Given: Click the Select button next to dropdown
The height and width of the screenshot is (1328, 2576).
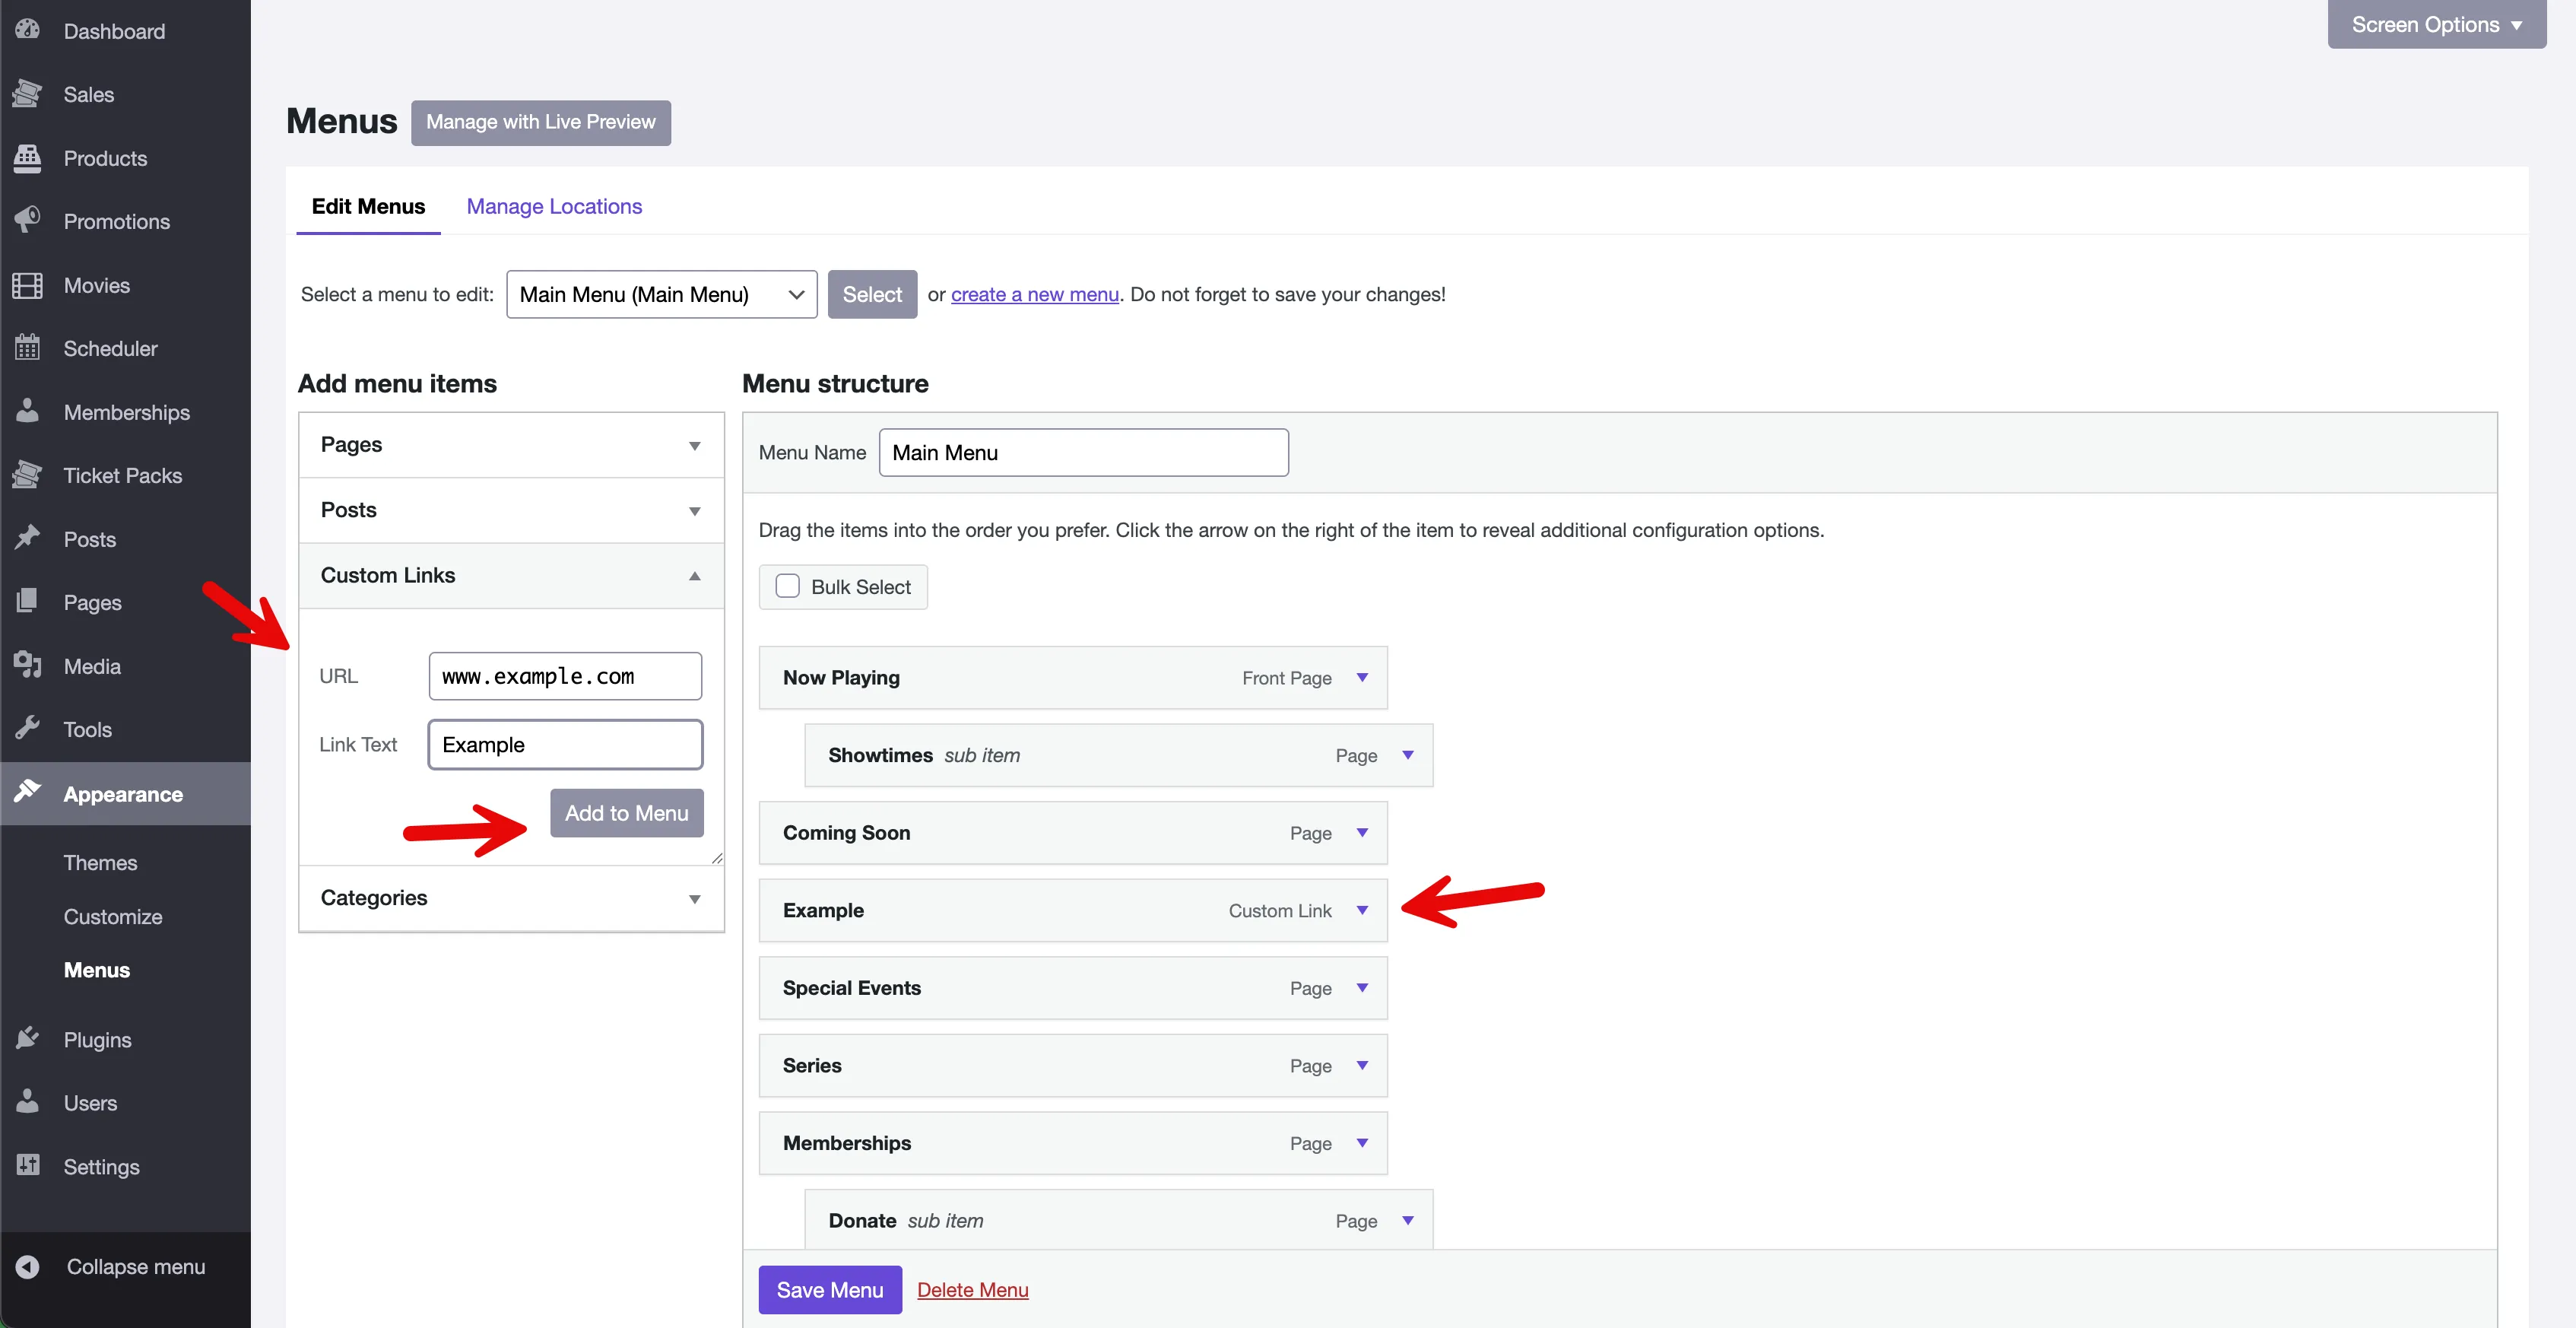Looking at the screenshot, I should pyautogui.click(x=872, y=294).
